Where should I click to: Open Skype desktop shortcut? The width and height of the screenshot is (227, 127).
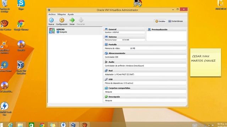tap(21, 5)
